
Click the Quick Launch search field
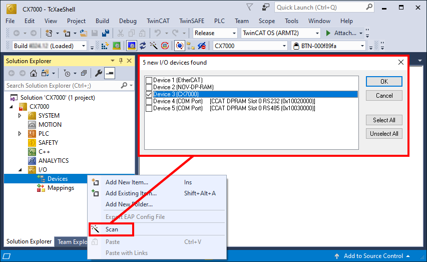pyautogui.click(x=324, y=8)
